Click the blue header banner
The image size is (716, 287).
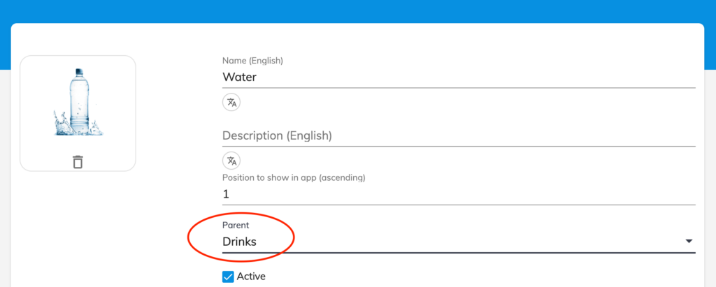click(x=358, y=11)
